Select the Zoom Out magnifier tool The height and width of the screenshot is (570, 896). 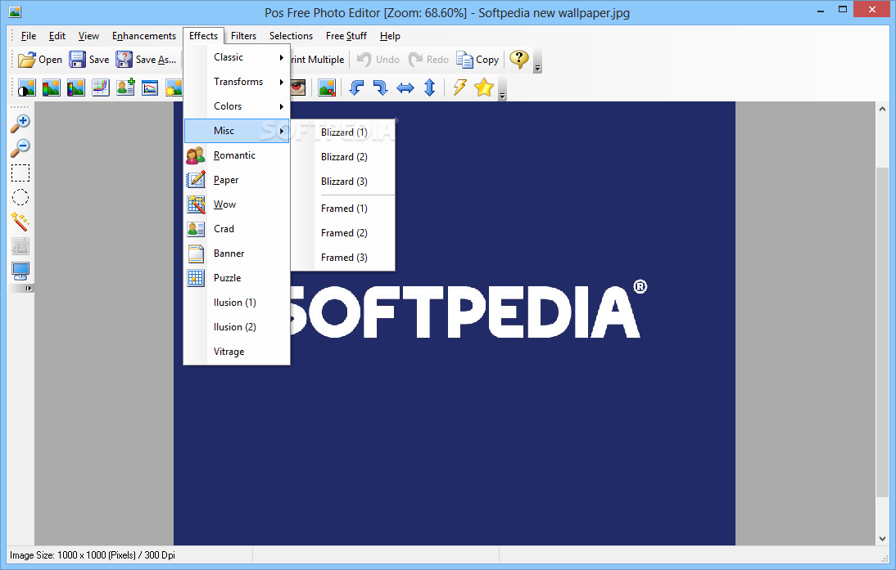click(20, 148)
